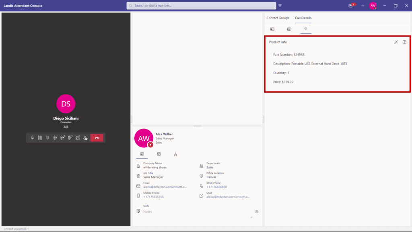Put the call on hold
The height and width of the screenshot is (232, 412).
[40, 138]
